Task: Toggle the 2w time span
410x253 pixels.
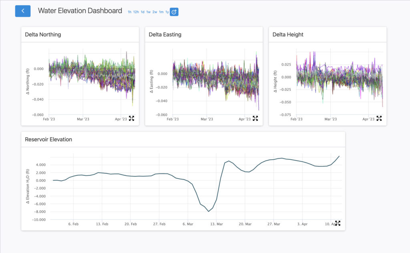Action: click(155, 12)
